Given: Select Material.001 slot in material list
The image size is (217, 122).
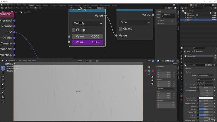Looking at the screenshot, I should click(x=199, y=56).
